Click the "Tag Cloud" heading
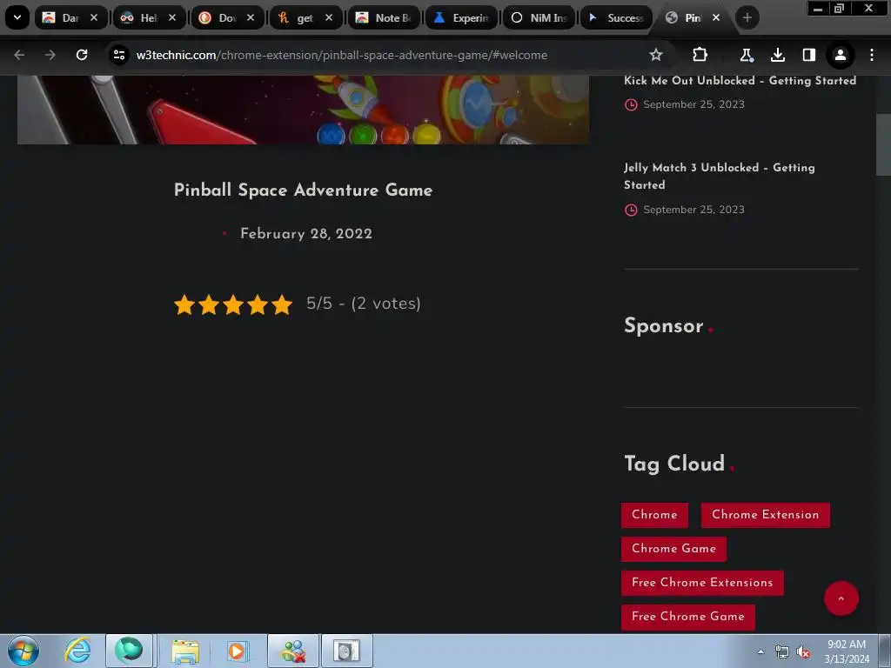Viewport: 891px width, 668px height. click(674, 464)
